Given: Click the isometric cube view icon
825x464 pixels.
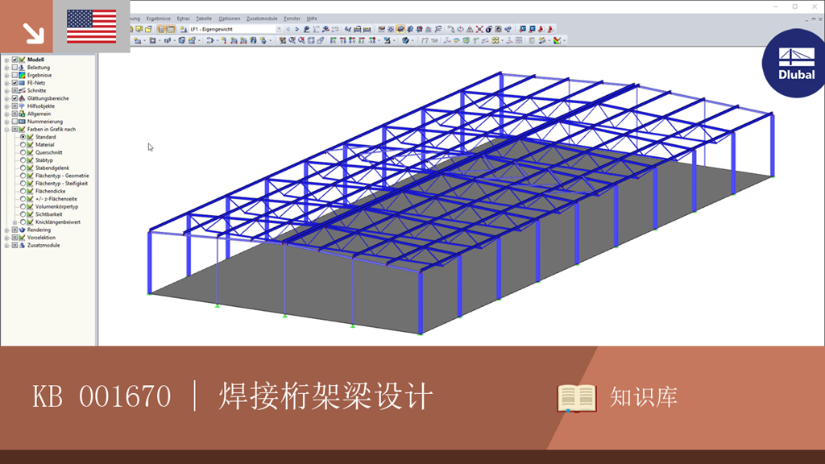Looking at the screenshot, I should click(x=311, y=40).
